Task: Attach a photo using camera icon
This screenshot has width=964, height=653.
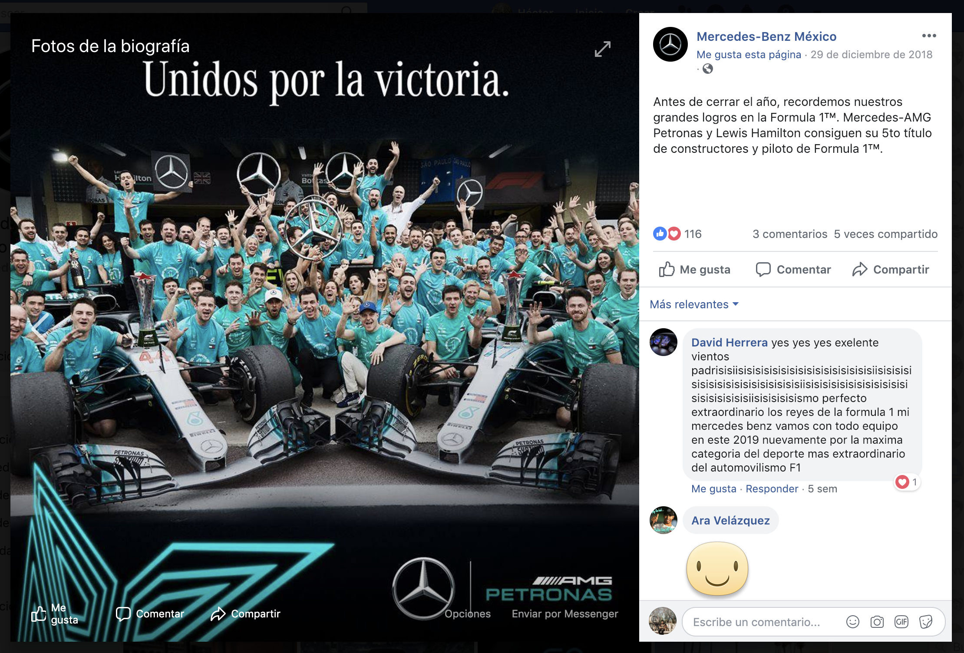Action: [x=877, y=622]
